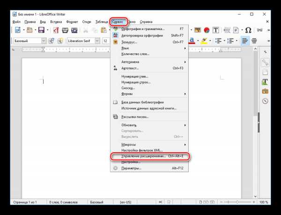Screen dimensions: 281x215
Task: Click the zoom in plus button
Action: 254,202
